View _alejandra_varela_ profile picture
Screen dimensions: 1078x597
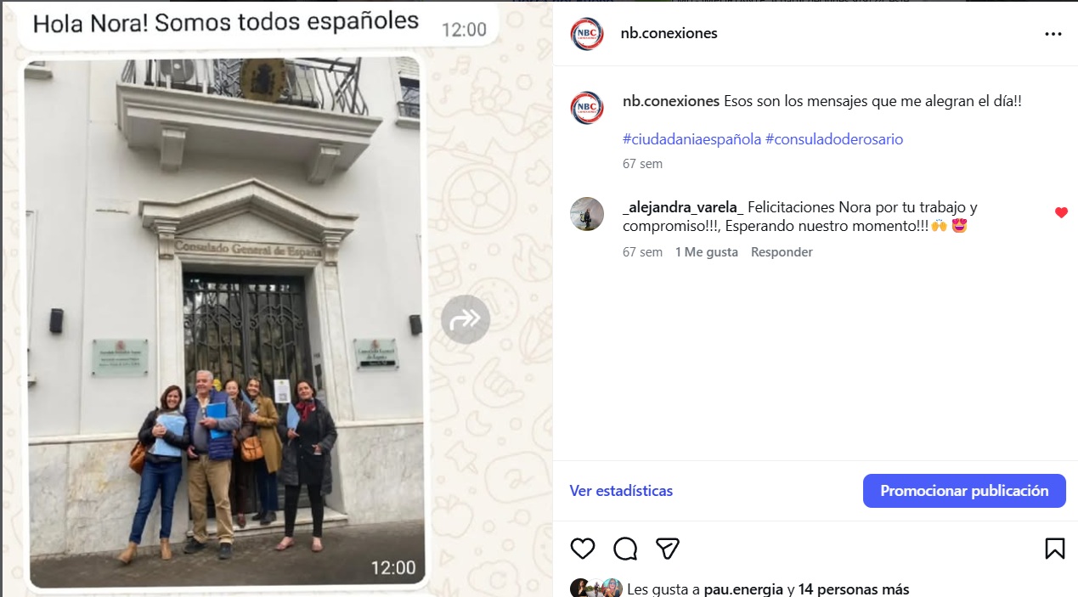click(x=587, y=214)
